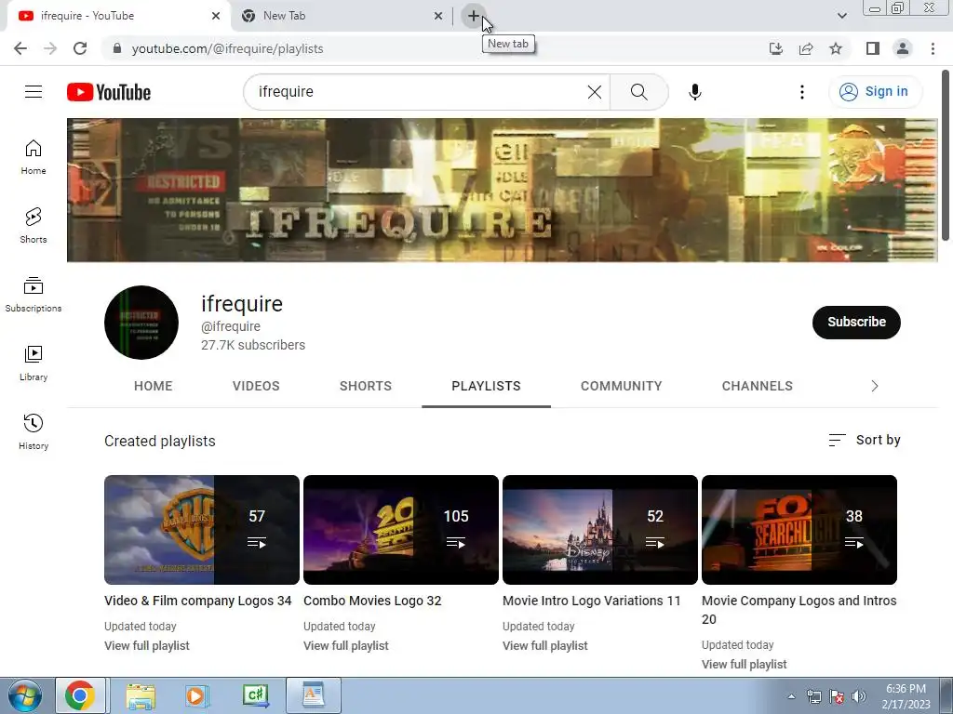Click the Video & Film company Logos 34 title
This screenshot has width=953, height=714.
[x=198, y=602]
